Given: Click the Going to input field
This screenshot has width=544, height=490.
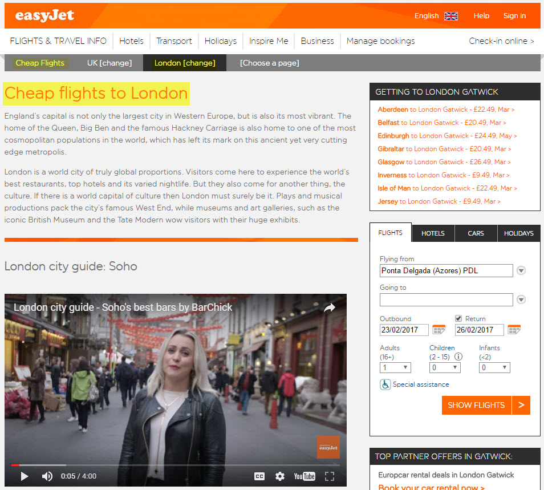Looking at the screenshot, I should [x=446, y=299].
